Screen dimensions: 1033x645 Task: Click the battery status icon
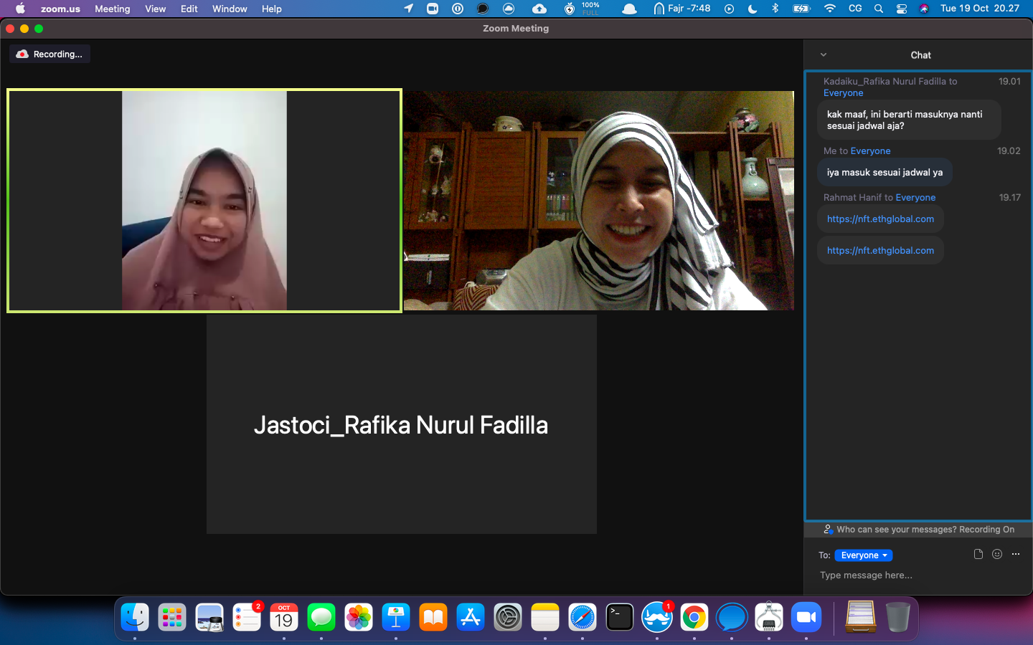tap(801, 9)
